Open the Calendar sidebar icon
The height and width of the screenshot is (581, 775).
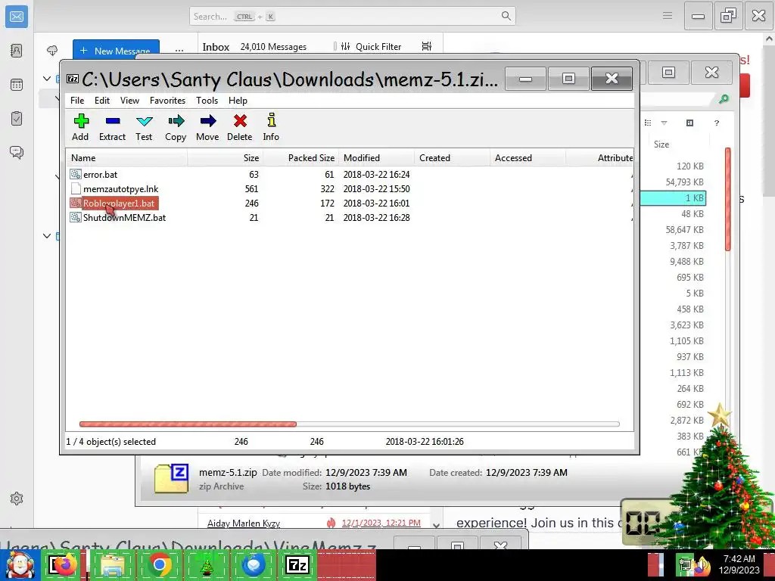pos(17,85)
